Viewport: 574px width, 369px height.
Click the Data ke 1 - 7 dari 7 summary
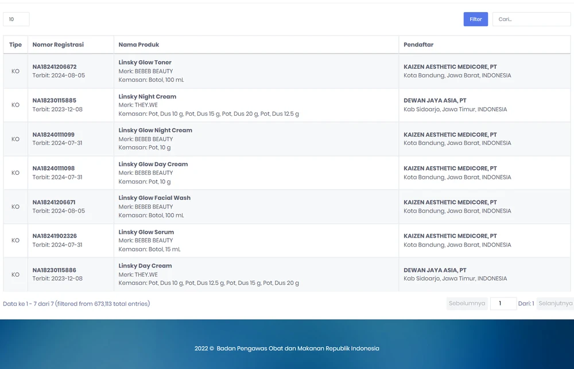tap(76, 304)
